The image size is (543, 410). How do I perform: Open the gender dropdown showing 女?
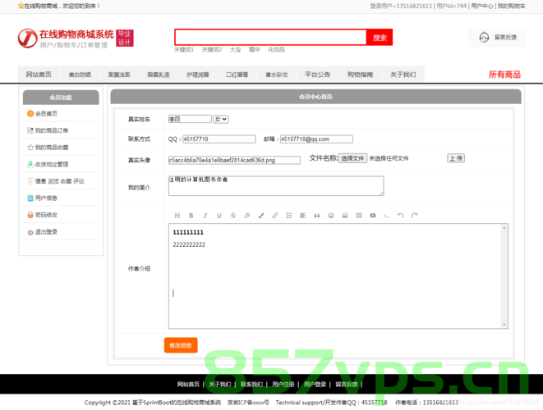(221, 119)
